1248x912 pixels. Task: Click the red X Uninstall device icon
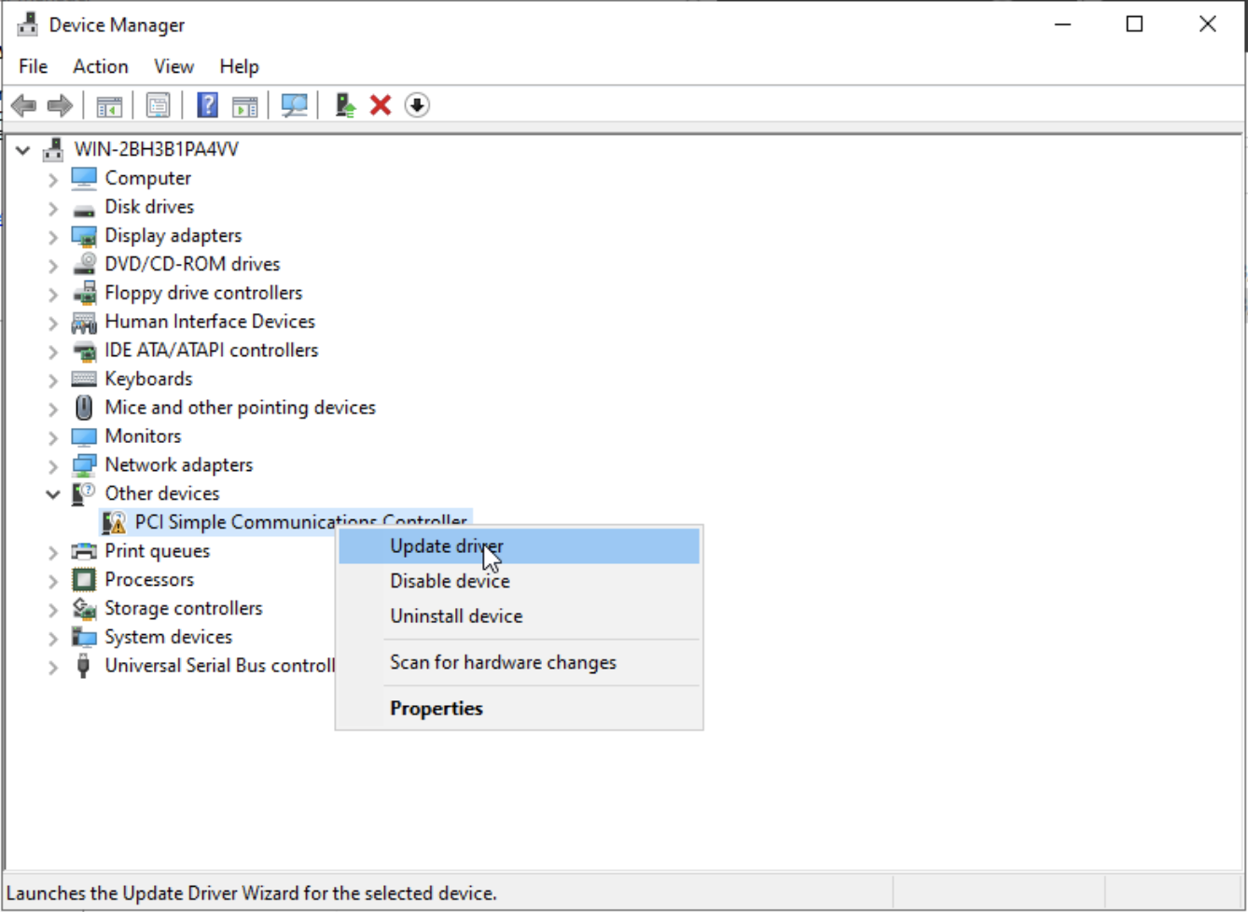381,105
